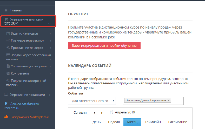205x129 pixels.
Task: Click the shopping cart icon for Управление закупками
Action: pos(6,19)
